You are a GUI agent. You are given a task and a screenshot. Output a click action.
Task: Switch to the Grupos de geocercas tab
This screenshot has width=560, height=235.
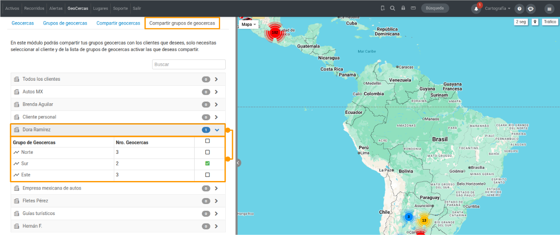coord(65,23)
